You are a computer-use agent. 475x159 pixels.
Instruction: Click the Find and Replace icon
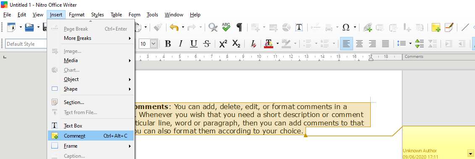coord(213,28)
